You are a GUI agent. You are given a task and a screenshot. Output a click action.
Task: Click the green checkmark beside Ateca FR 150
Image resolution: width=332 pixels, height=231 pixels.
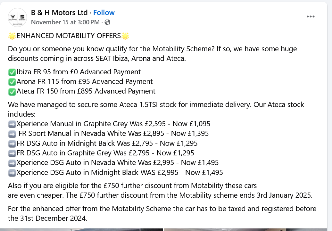point(12,91)
